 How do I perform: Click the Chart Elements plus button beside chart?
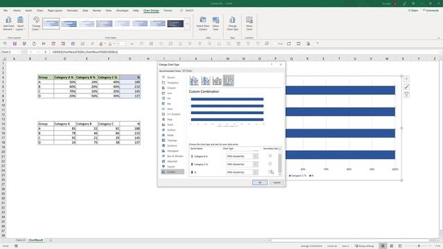[406, 79]
